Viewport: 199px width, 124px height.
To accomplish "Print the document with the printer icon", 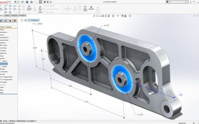I will 31,2.
